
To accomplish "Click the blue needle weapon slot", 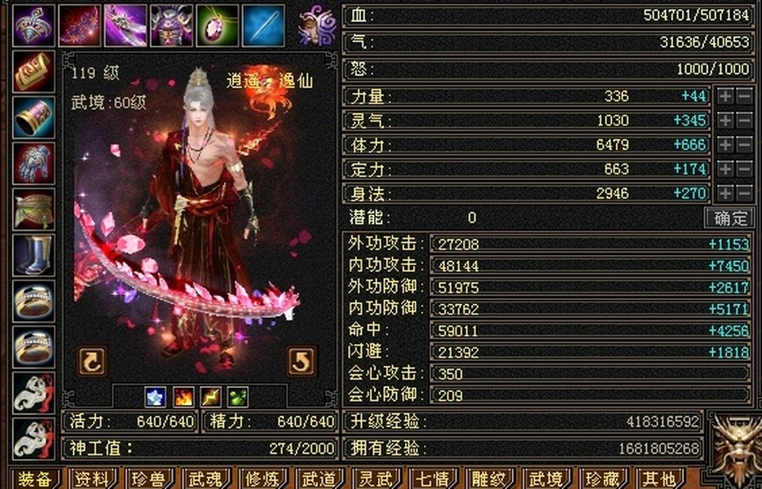I will pyautogui.click(x=263, y=26).
